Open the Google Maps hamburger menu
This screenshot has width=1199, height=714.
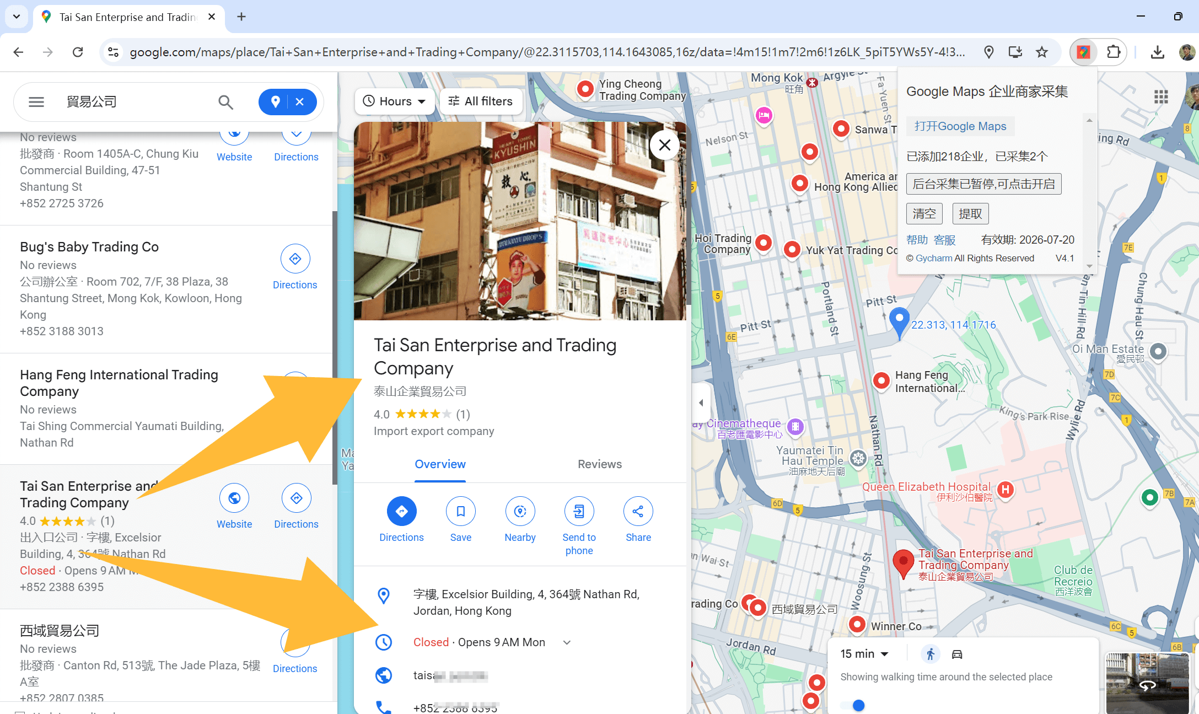[x=36, y=102]
